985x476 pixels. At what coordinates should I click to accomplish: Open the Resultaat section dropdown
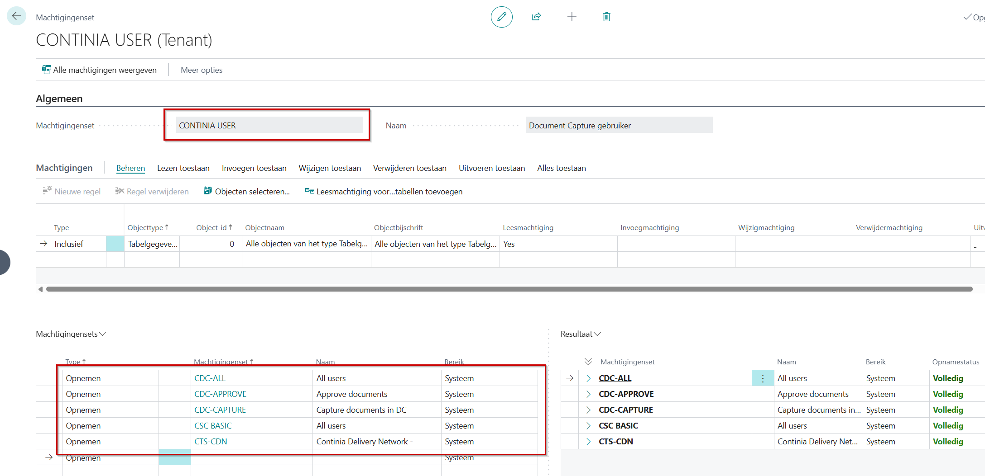[581, 334]
